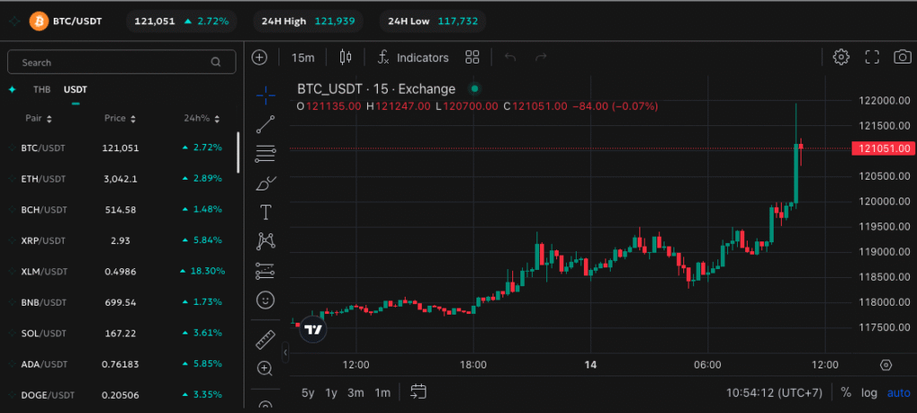917x413 pixels.
Task: Select the long position forecasting tool
Action: pos(265,271)
